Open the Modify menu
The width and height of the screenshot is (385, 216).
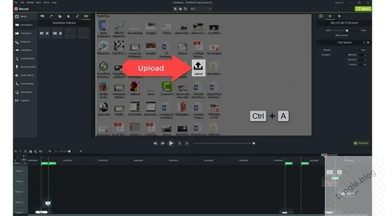(30, 2)
